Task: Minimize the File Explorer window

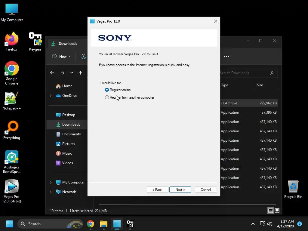Action: [x=247, y=41]
